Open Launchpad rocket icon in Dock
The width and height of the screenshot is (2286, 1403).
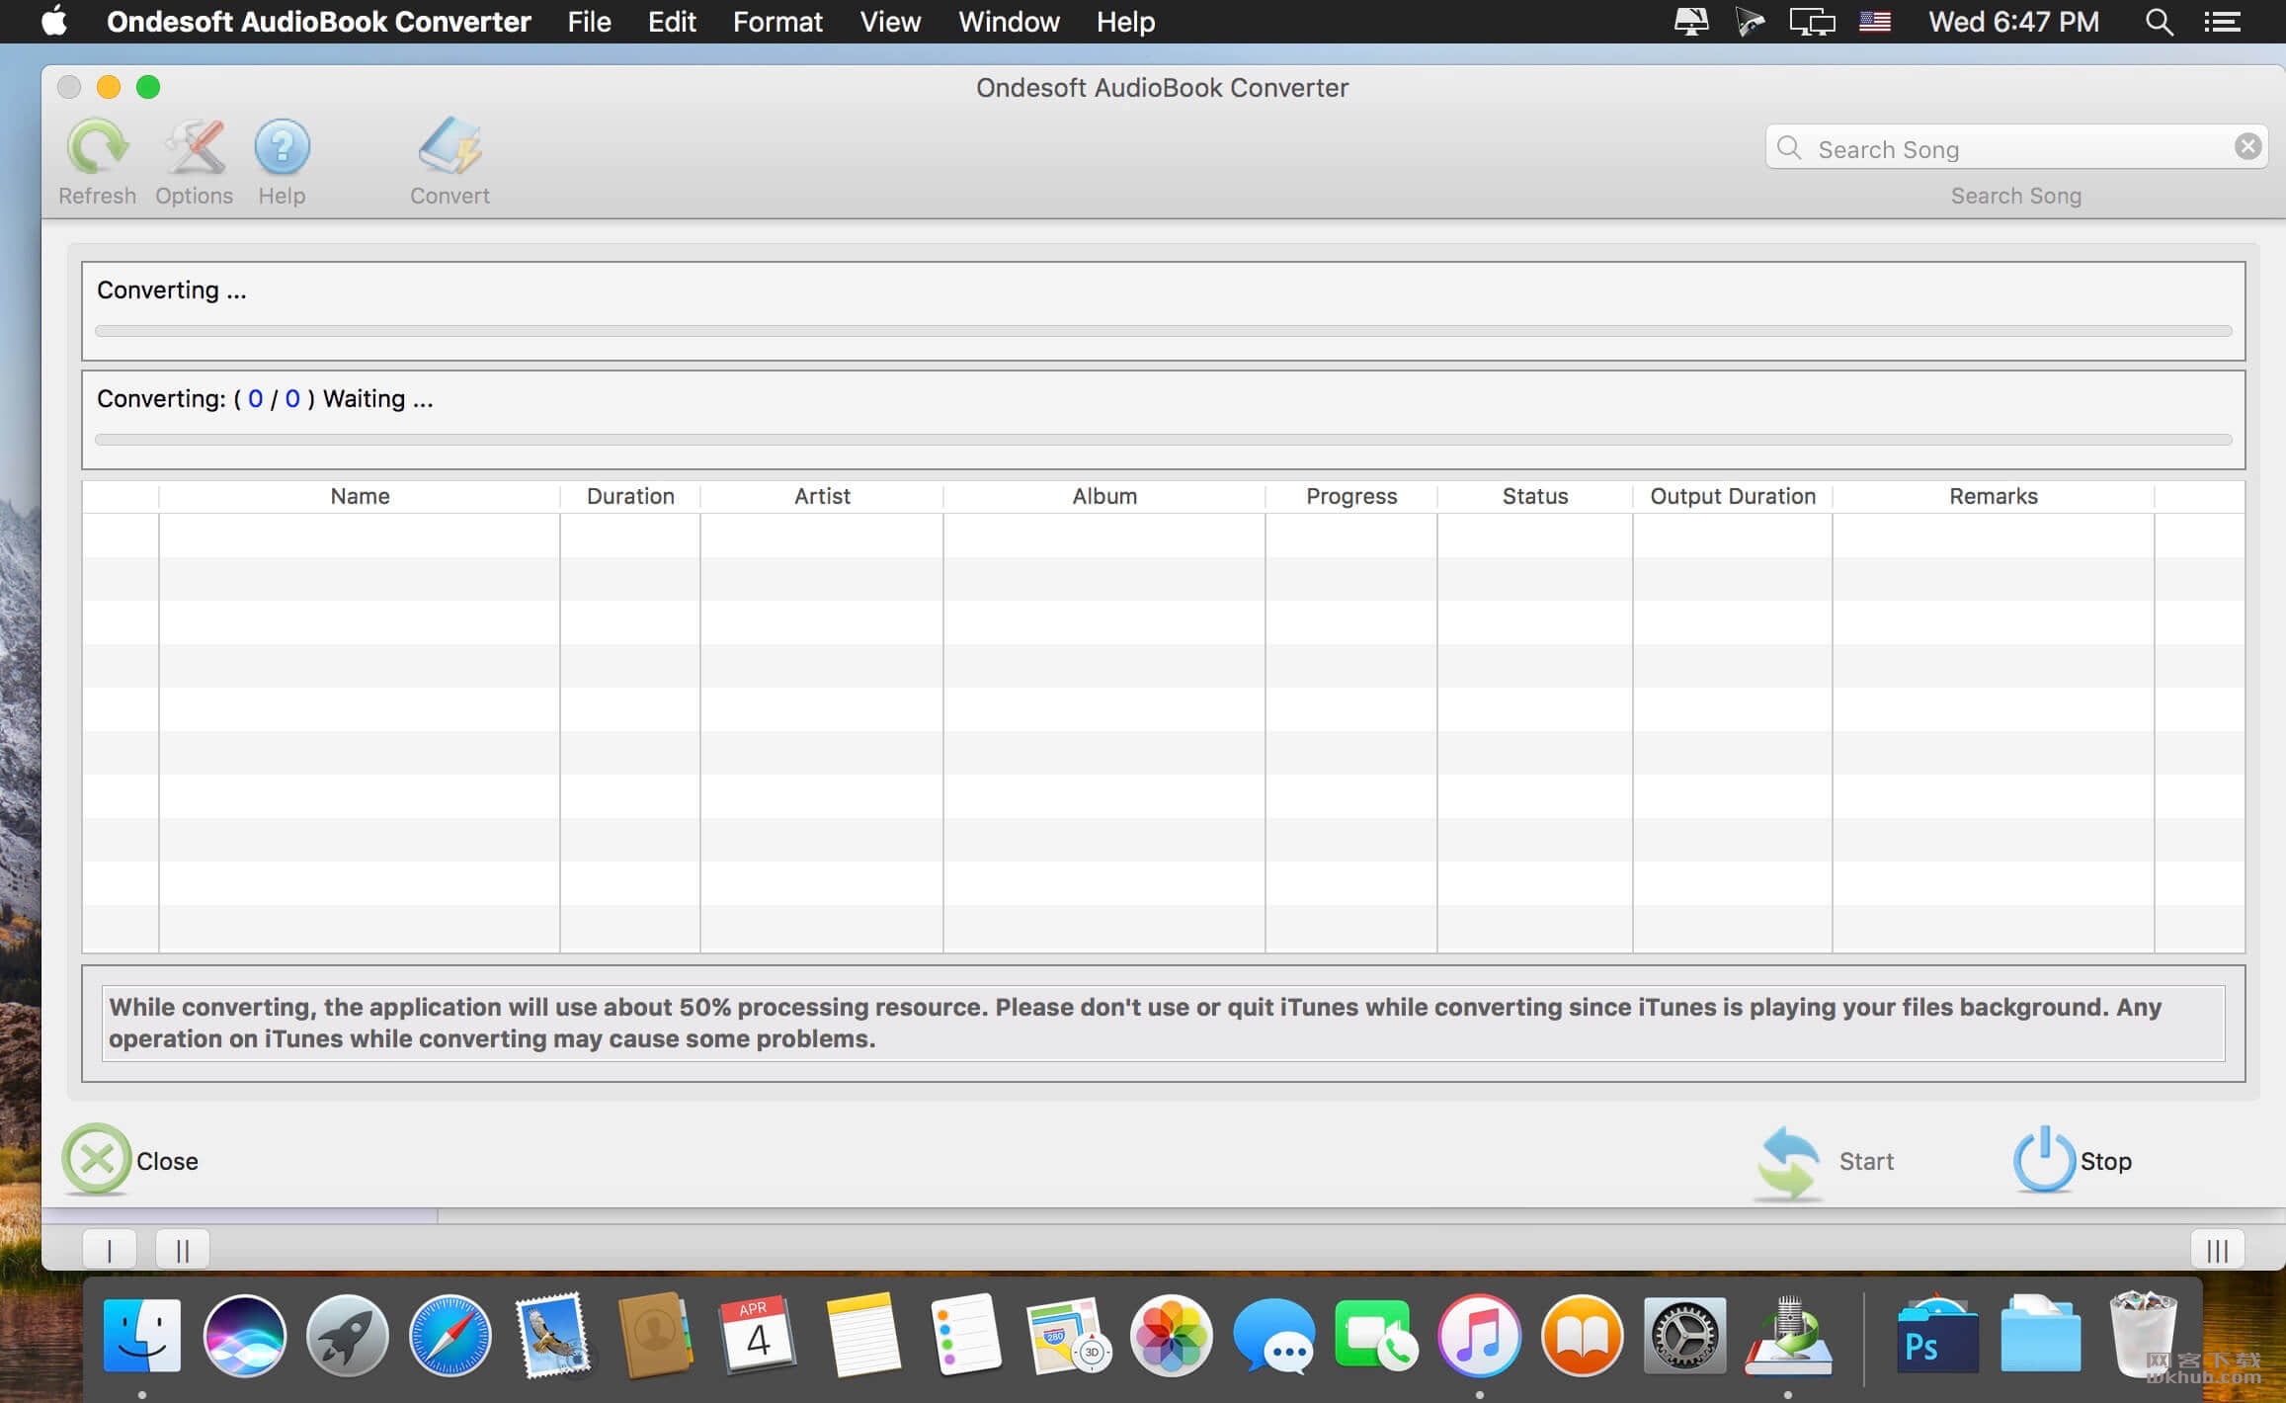(x=347, y=1336)
